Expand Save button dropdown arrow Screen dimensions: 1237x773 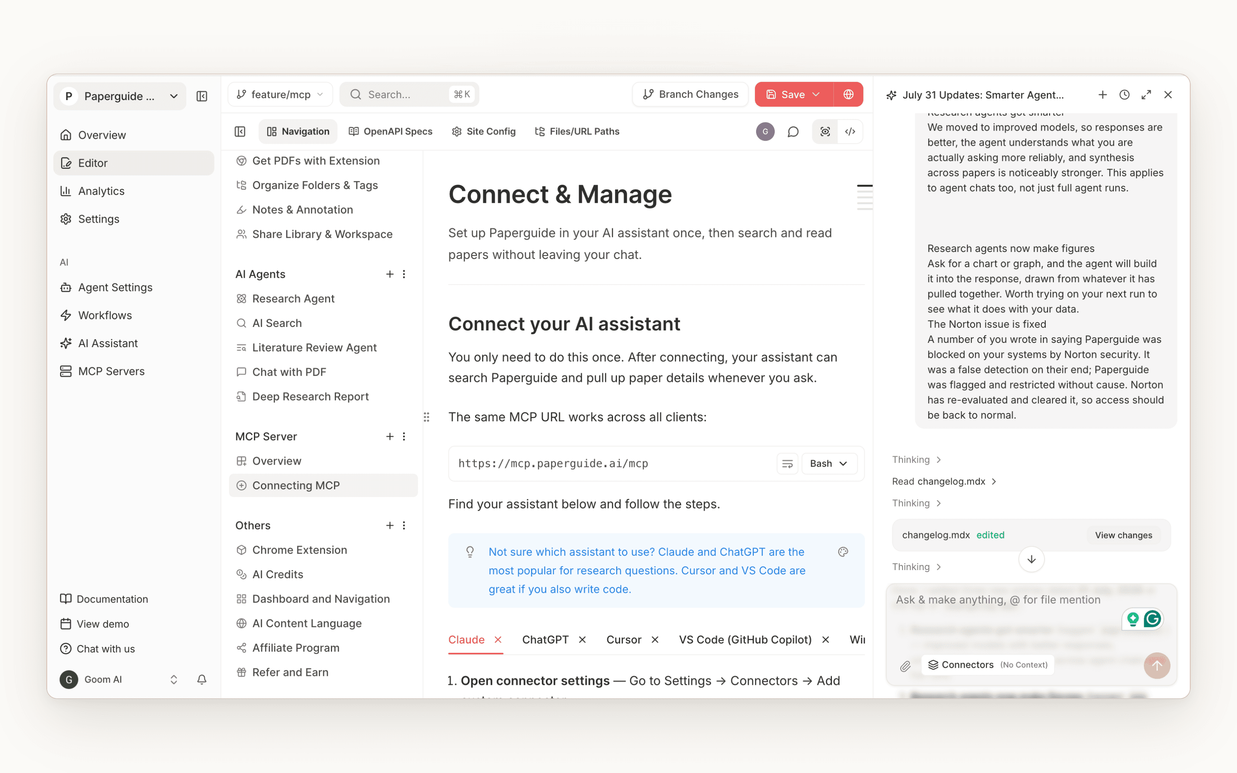pos(816,95)
